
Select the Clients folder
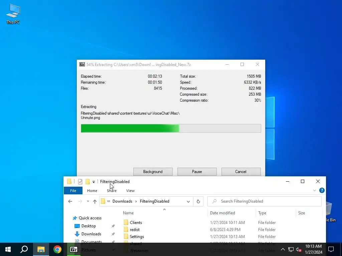136,222
